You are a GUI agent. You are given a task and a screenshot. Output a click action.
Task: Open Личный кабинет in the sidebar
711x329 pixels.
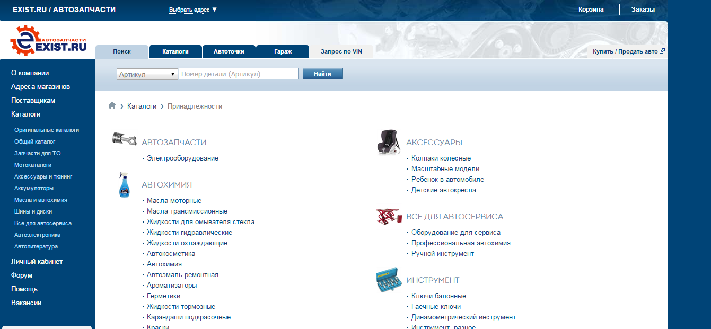[x=37, y=261]
